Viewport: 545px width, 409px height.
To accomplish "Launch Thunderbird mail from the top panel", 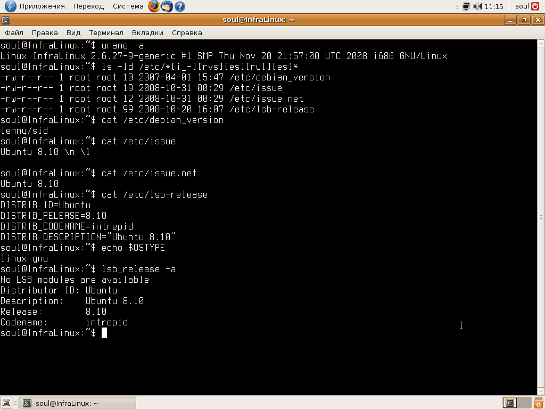I will coord(167,6).
